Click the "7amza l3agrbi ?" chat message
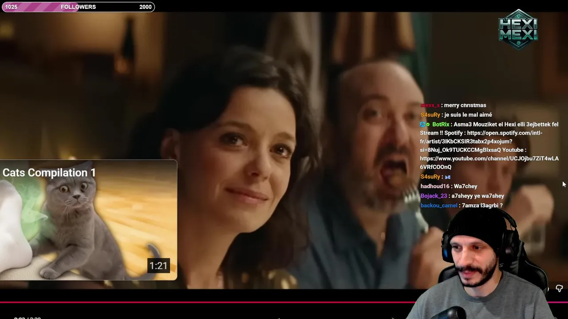Image resolution: width=568 pixels, height=319 pixels. point(482,206)
